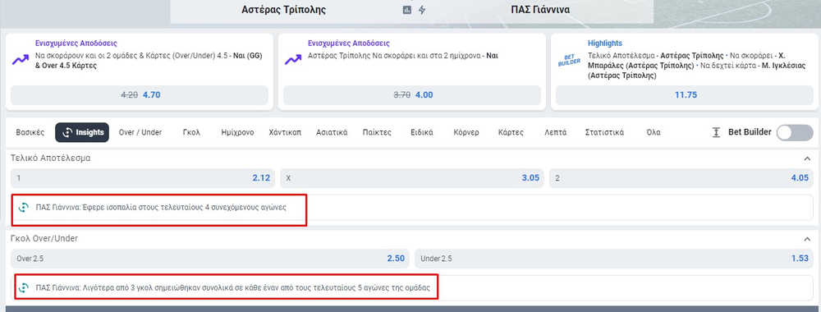Select draw X at odds 3.05

pos(412,178)
